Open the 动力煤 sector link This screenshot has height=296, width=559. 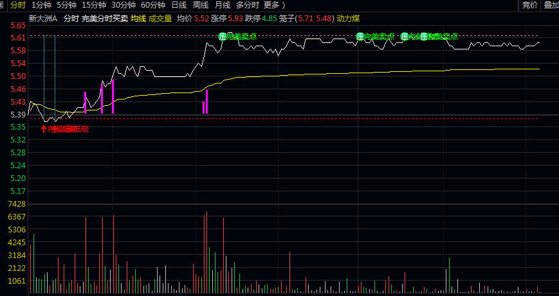(x=348, y=19)
